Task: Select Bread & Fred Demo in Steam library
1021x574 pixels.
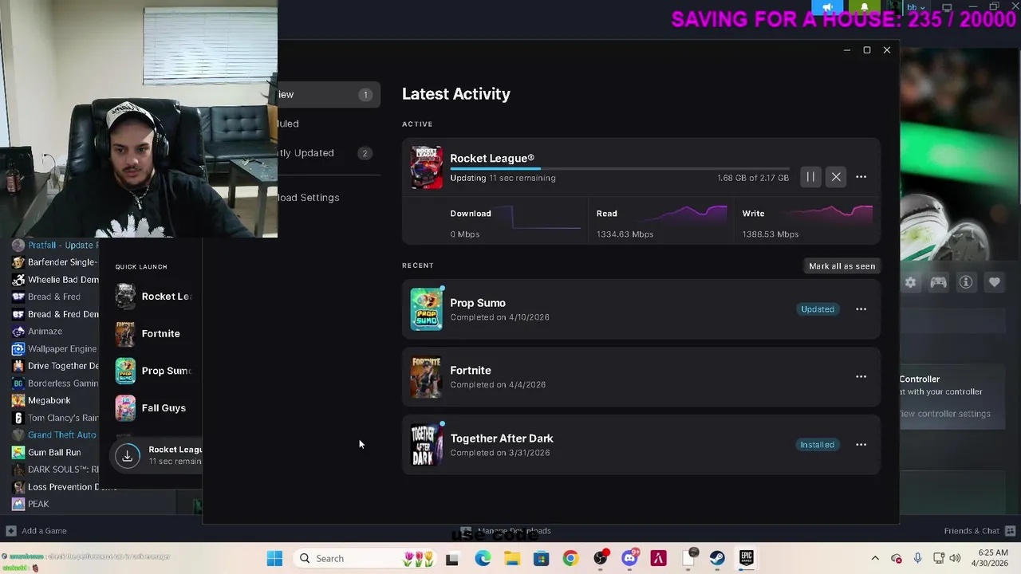Action: coord(54,314)
